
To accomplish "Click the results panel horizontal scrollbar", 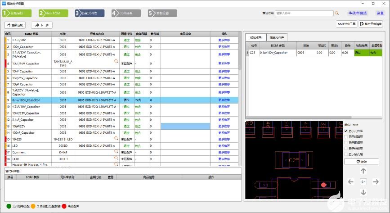I will pyautogui.click(x=299, y=117).
